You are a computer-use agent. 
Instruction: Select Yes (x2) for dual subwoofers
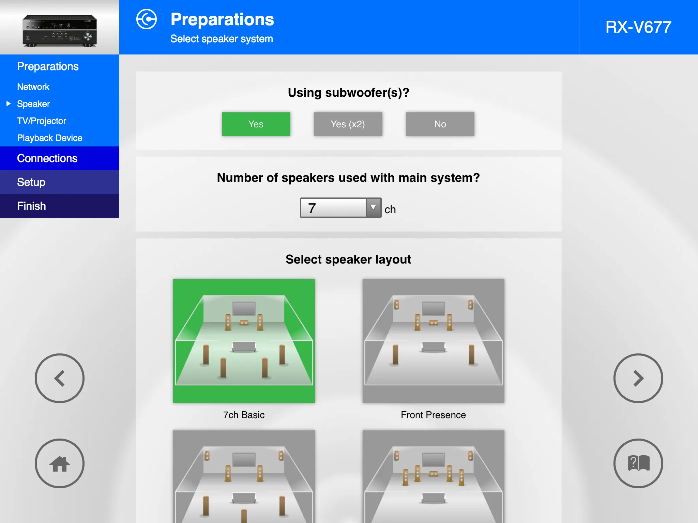pos(348,124)
